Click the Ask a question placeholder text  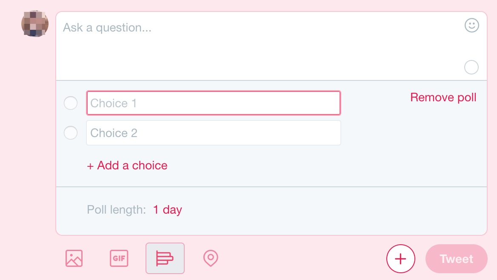pos(107,28)
